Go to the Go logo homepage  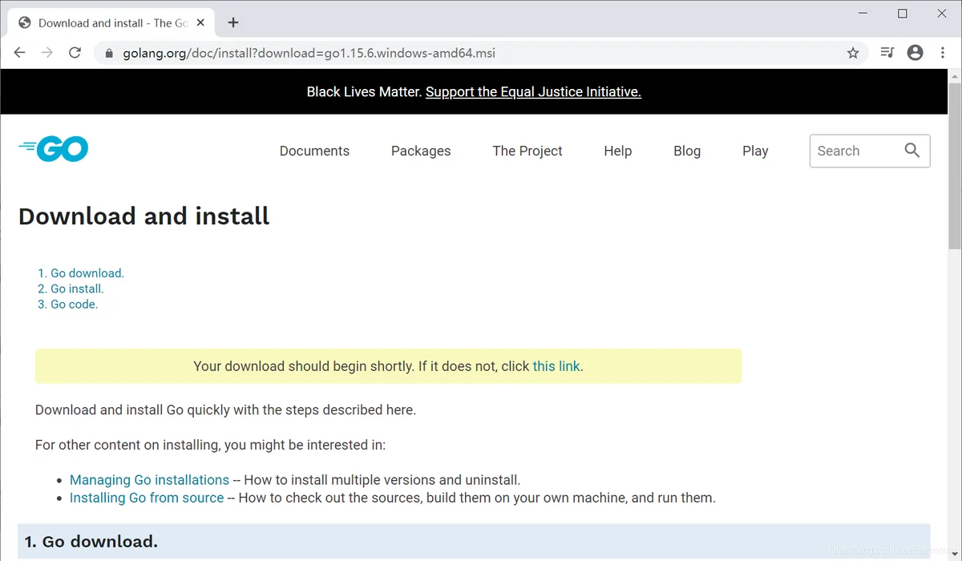click(53, 149)
